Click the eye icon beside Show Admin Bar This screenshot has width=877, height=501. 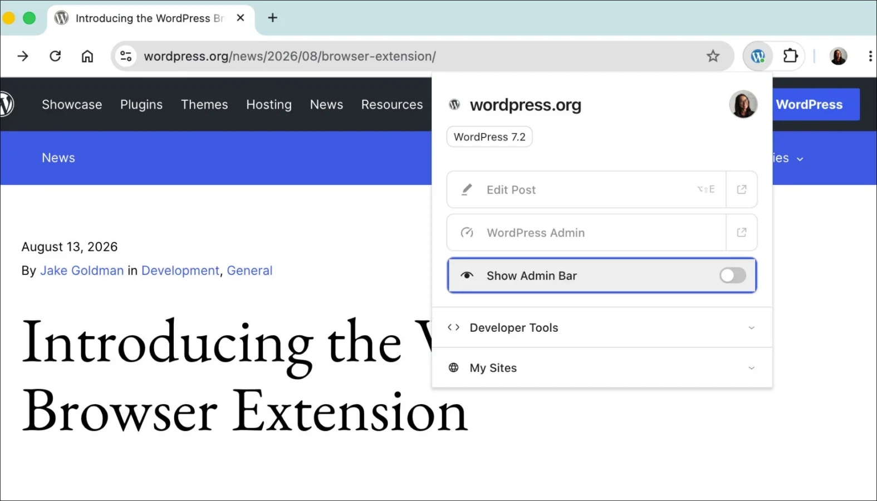pyautogui.click(x=467, y=276)
